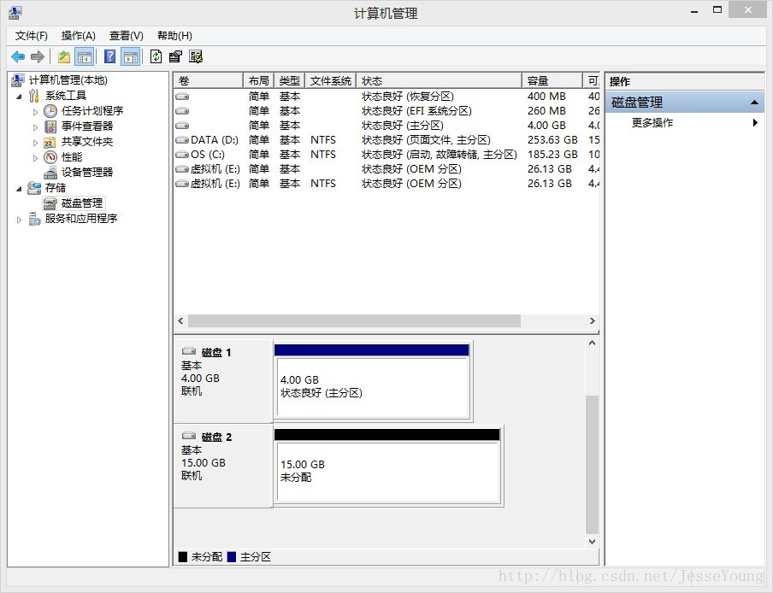
Task: Sort by the 文件系统 column header
Action: click(x=331, y=81)
